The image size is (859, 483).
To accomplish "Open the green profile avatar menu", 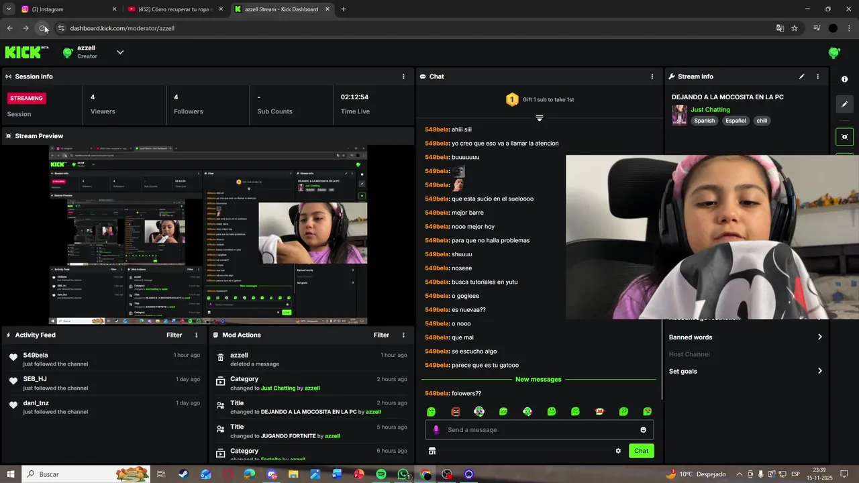I will [834, 52].
